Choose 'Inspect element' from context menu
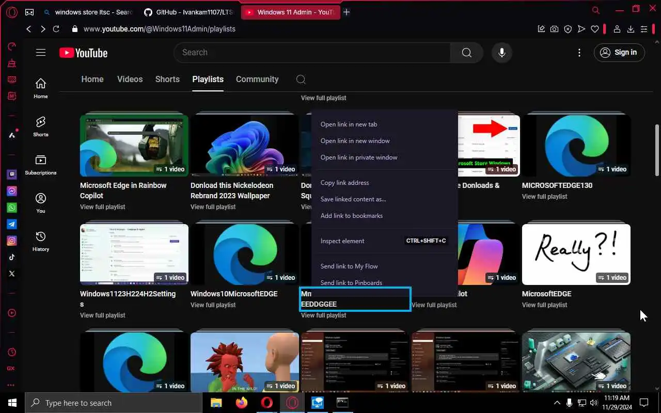The height and width of the screenshot is (413, 661). tap(385, 241)
